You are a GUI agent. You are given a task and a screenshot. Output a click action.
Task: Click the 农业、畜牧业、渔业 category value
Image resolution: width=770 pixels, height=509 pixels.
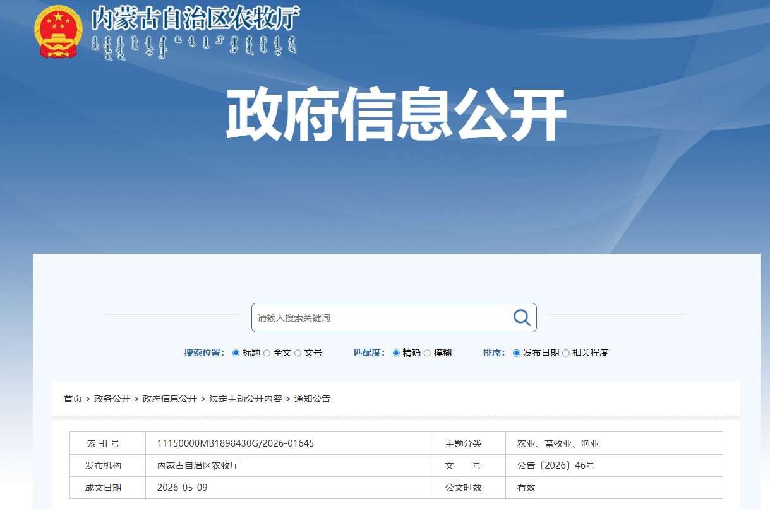[x=558, y=443]
